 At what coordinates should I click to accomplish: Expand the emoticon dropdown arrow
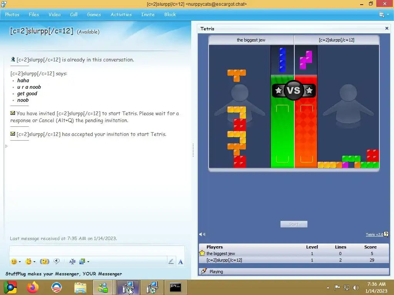[x=20, y=262]
